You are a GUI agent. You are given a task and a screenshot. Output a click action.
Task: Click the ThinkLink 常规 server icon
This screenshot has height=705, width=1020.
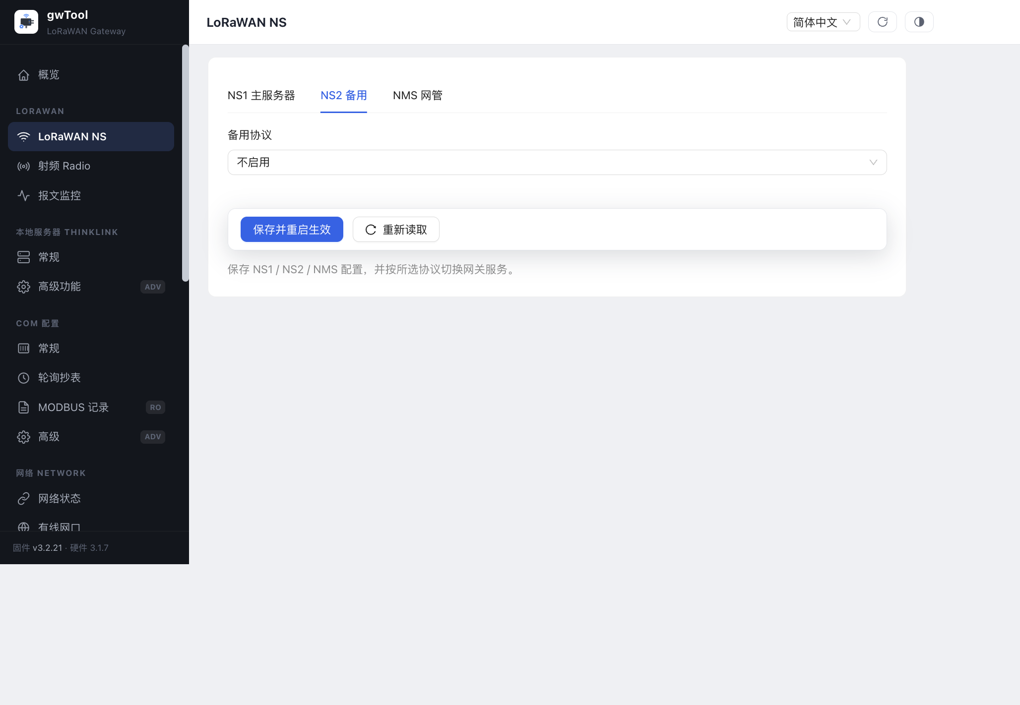coord(23,257)
